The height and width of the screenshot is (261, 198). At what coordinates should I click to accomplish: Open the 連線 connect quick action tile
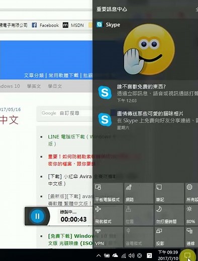[191, 237]
